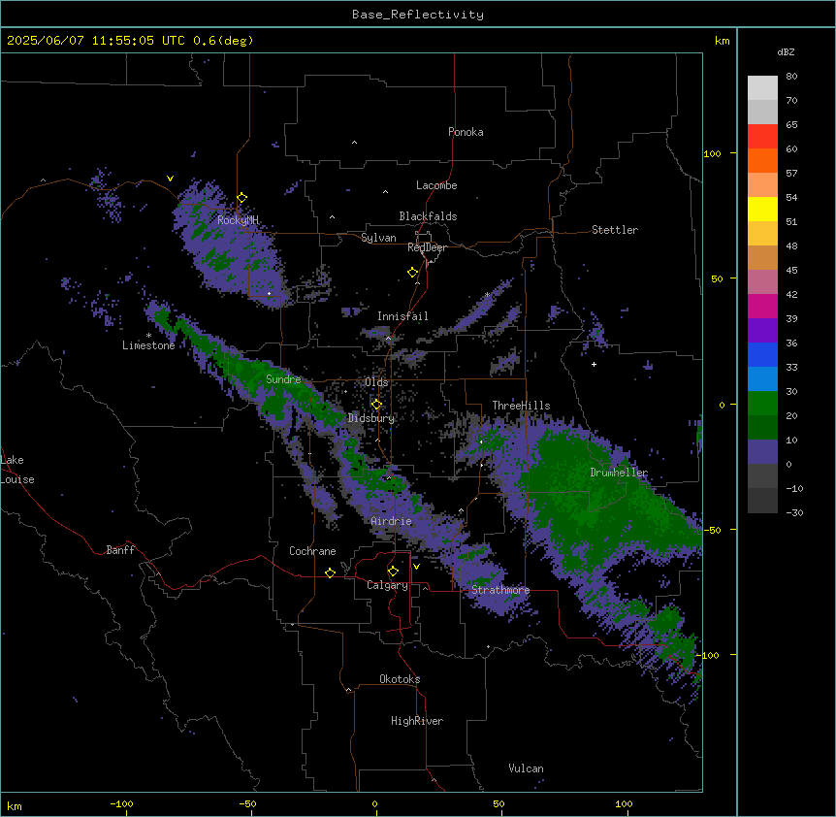Click the Calgary city label
The height and width of the screenshot is (817, 836).
387,585
